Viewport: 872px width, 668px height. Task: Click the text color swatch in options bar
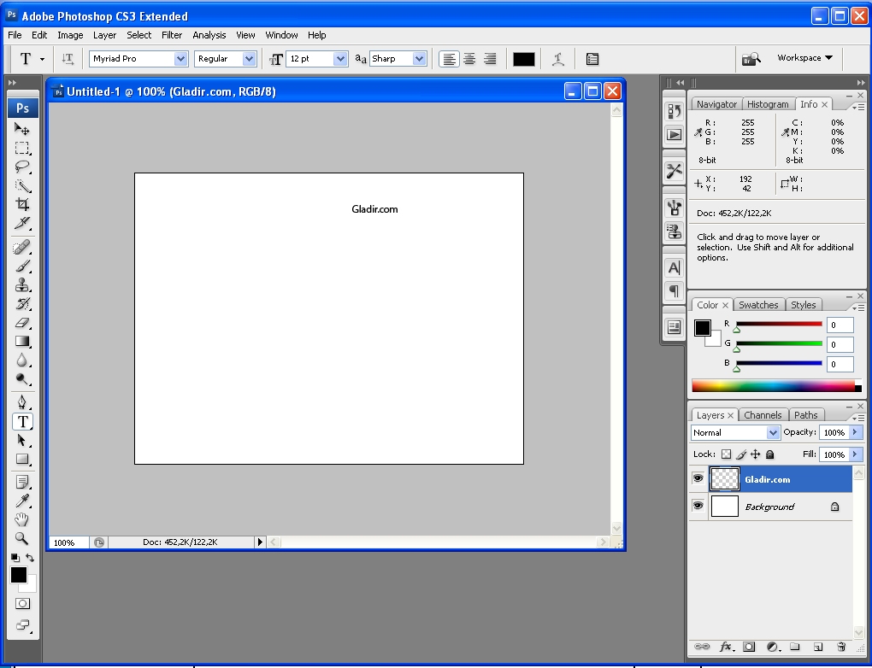click(523, 59)
